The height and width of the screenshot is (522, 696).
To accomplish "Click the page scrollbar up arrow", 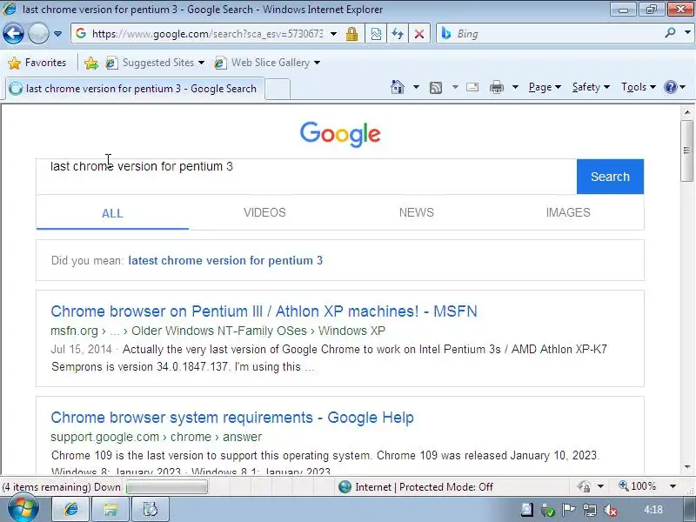I will coord(687,112).
